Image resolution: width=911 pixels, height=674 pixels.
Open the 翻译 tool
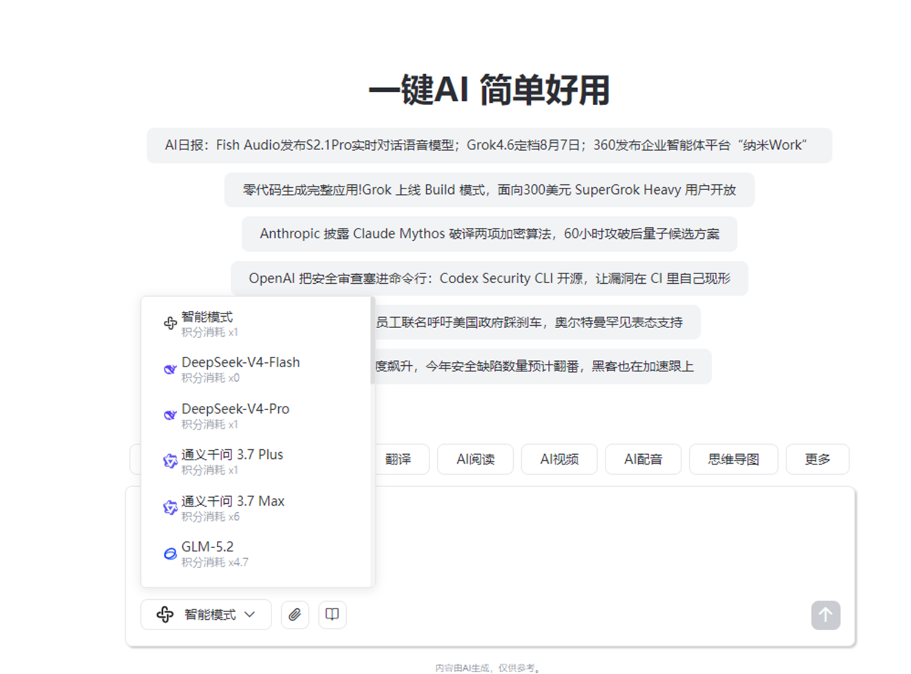398,459
